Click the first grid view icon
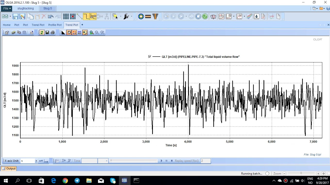Image resolution: width=330 pixels, height=185 pixels. 66,17
